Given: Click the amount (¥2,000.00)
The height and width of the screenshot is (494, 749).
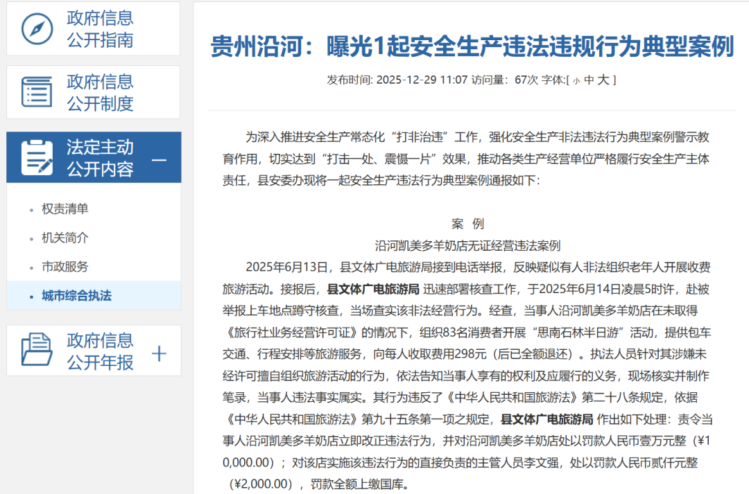Looking at the screenshot, I should 261,484.
